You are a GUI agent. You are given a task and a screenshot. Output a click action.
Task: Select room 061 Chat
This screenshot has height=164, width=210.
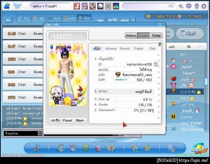(x=23, y=72)
